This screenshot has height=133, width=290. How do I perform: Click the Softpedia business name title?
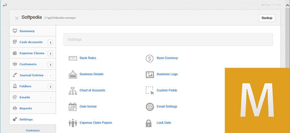click(x=32, y=17)
